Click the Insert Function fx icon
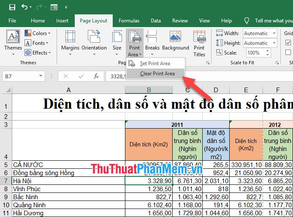 [x=96, y=76]
